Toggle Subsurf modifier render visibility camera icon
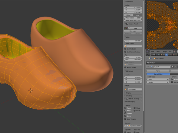This screenshot has width=178, height=133. pyautogui.click(x=172, y=66)
